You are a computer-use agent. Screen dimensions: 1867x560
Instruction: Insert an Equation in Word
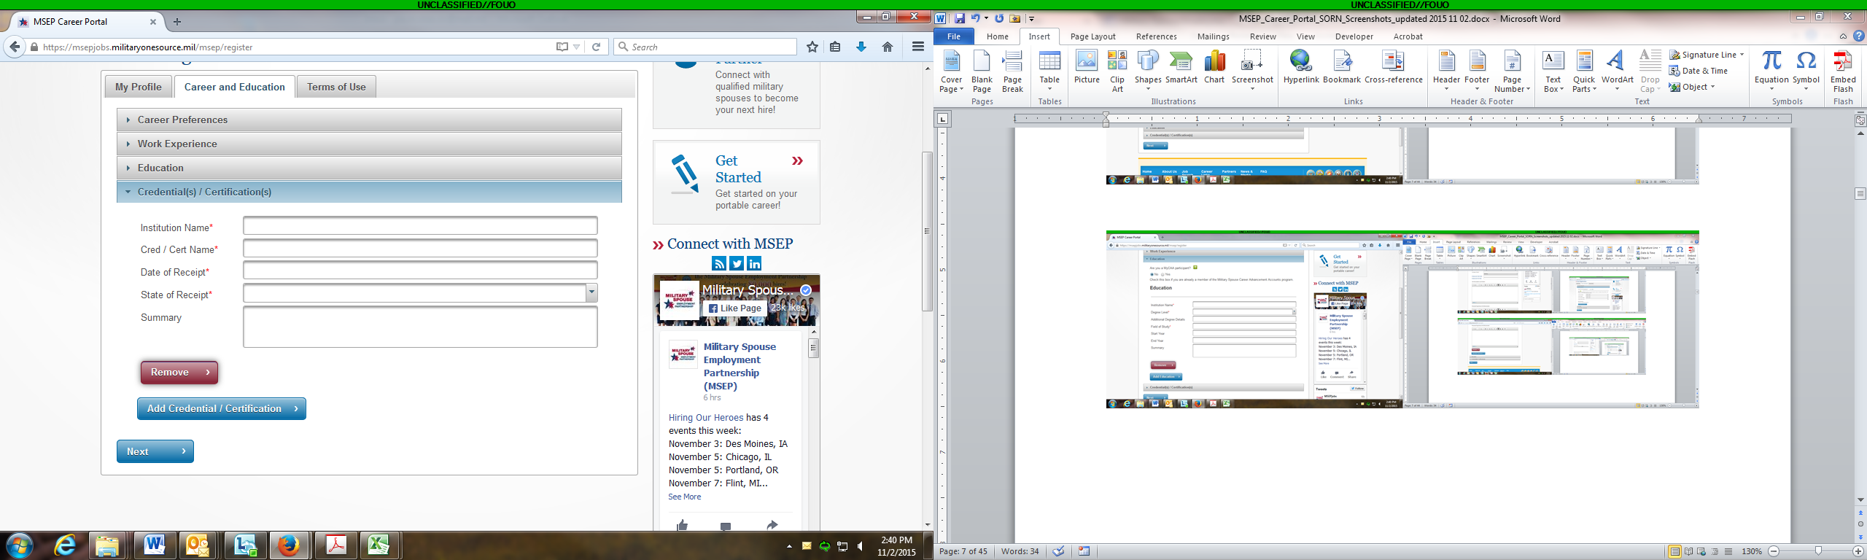(x=1771, y=71)
